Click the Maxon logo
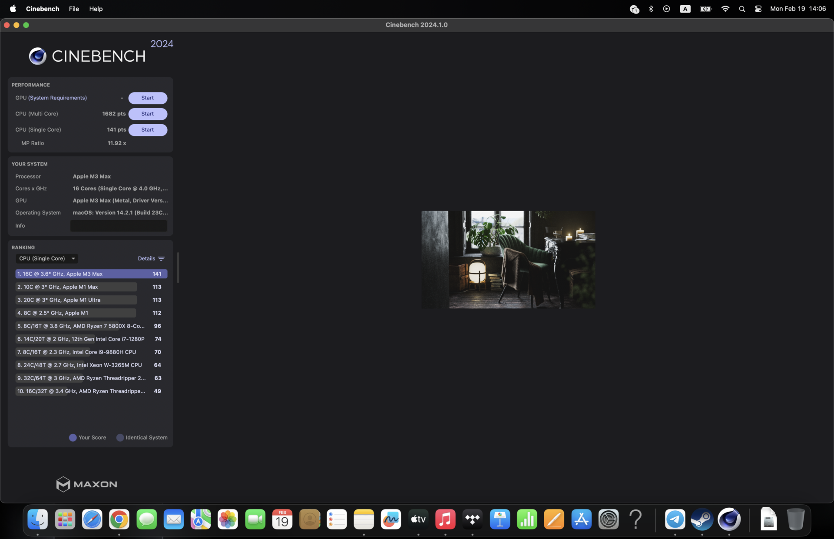The height and width of the screenshot is (539, 834). click(x=87, y=484)
